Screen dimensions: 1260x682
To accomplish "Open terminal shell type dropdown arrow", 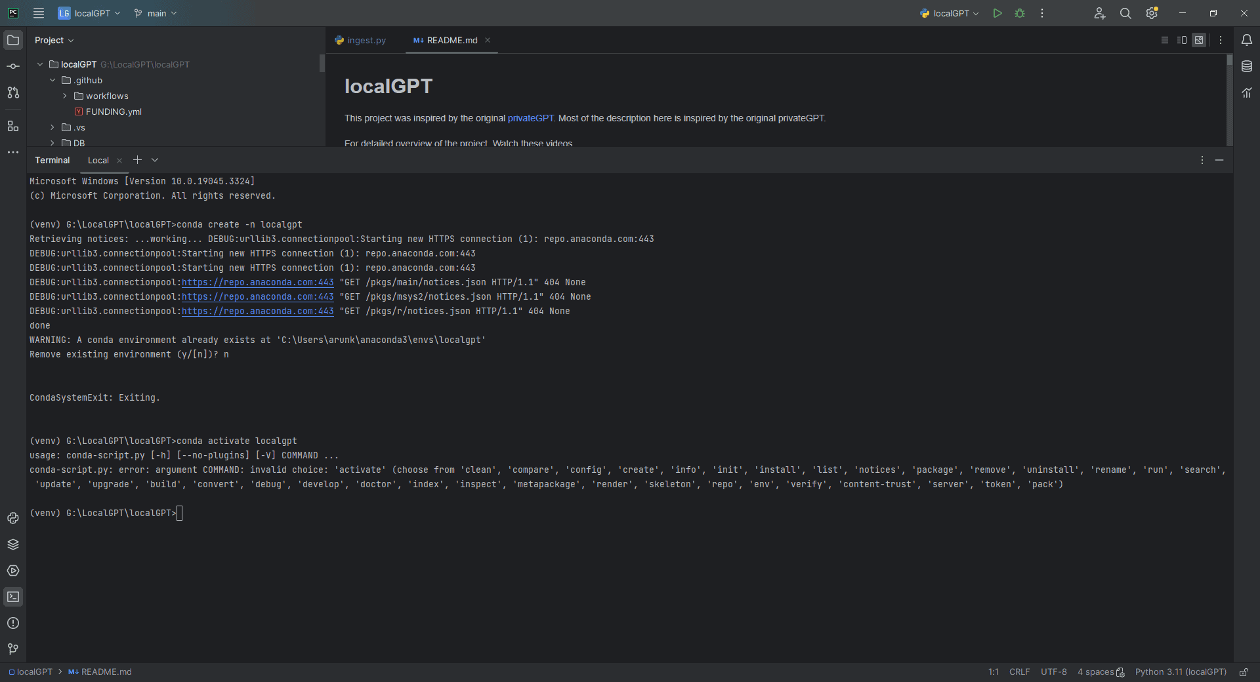I will 155,160.
